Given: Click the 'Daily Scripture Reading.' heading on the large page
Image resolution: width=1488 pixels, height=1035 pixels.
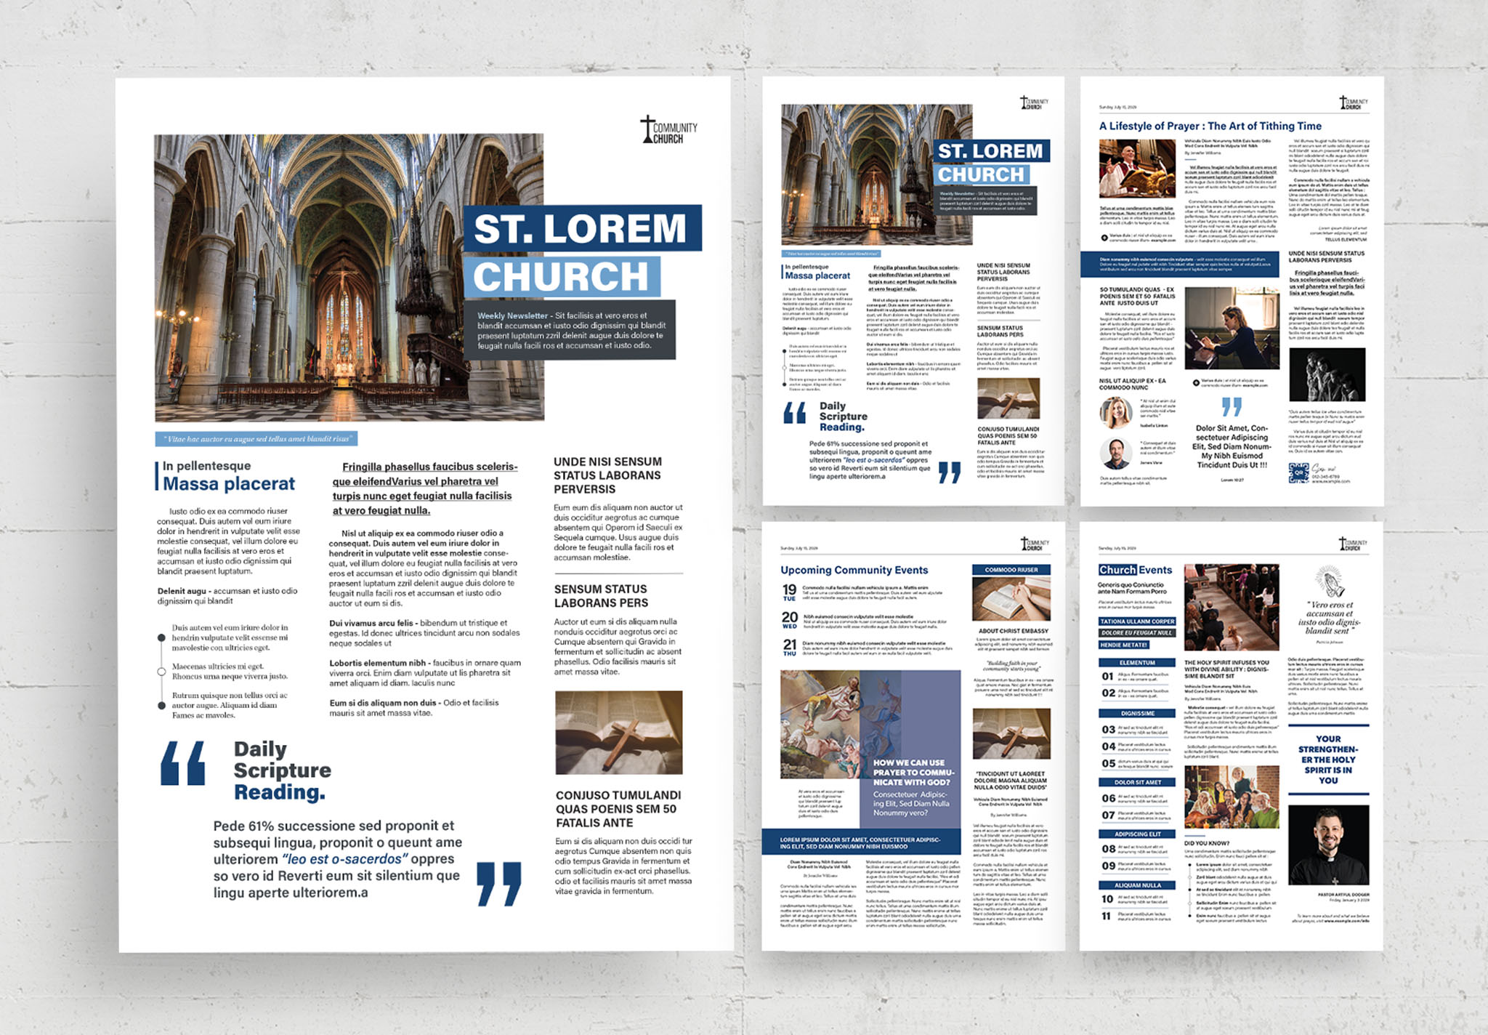Looking at the screenshot, I should (x=283, y=770).
